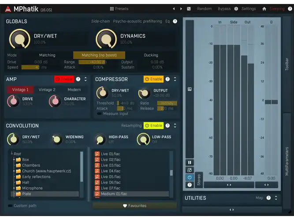
Task: Open the Eq option in Globals
Action: click(x=167, y=21)
